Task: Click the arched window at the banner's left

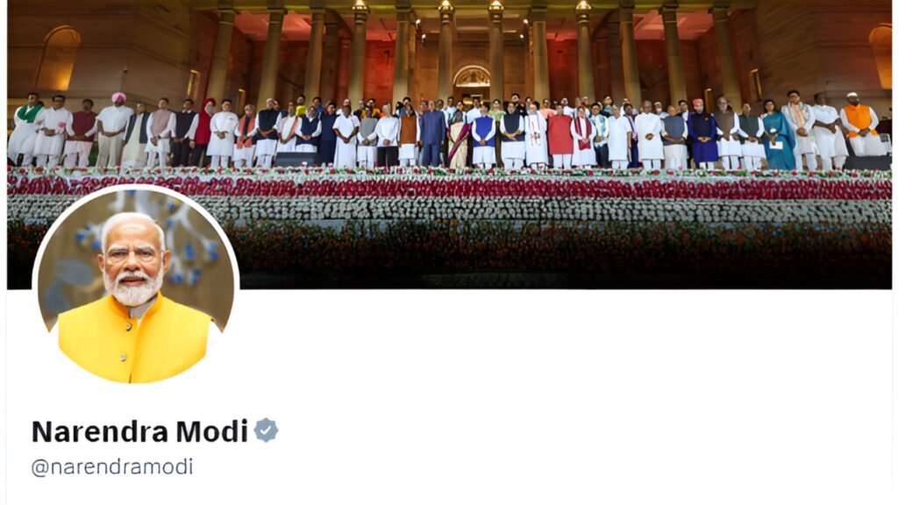Action: [x=58, y=57]
